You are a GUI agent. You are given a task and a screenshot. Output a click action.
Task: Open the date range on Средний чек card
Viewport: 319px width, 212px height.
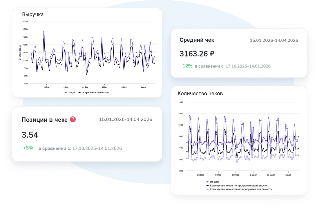coord(274,40)
